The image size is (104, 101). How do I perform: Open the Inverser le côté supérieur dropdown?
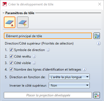(69, 85)
